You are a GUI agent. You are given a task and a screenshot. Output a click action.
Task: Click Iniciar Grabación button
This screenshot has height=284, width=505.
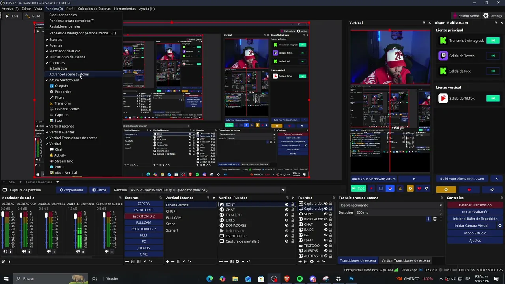click(475, 212)
